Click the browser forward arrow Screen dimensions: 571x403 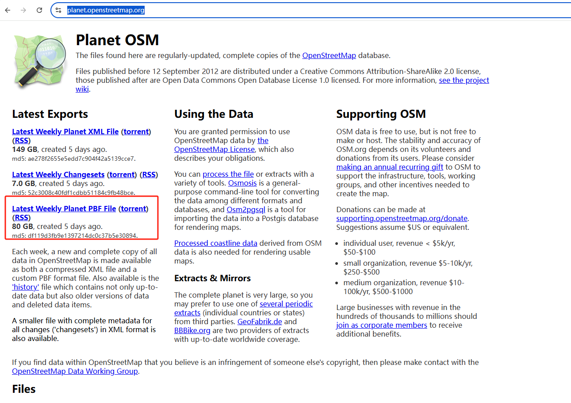coord(23,10)
